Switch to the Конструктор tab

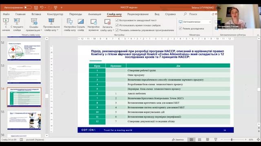[55, 14]
